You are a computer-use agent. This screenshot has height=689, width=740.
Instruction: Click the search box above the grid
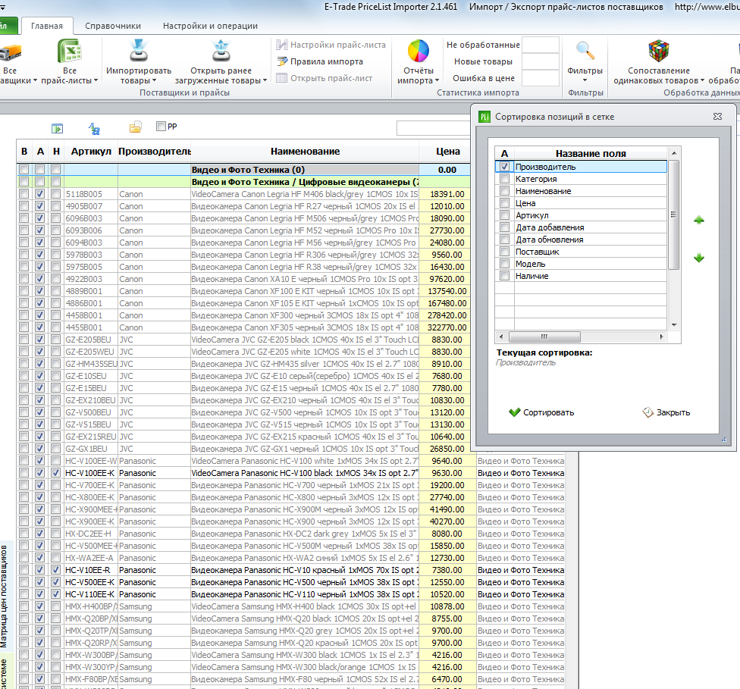(x=434, y=128)
